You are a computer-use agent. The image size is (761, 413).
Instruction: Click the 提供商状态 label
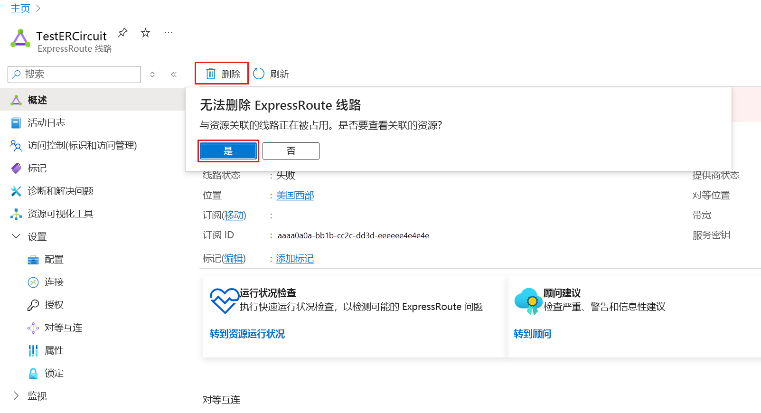pos(716,176)
